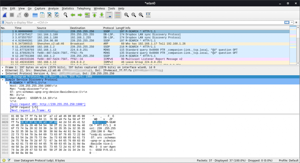
Task: Toggle packet list colorization
Action: 117,15
